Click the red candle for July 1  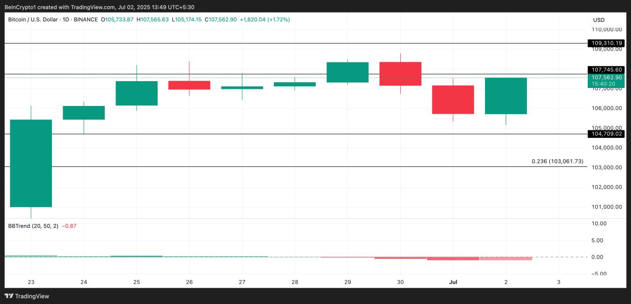click(x=453, y=100)
